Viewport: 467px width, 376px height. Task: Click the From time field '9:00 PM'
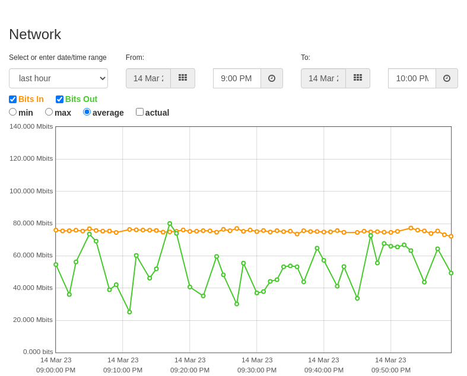[237, 78]
